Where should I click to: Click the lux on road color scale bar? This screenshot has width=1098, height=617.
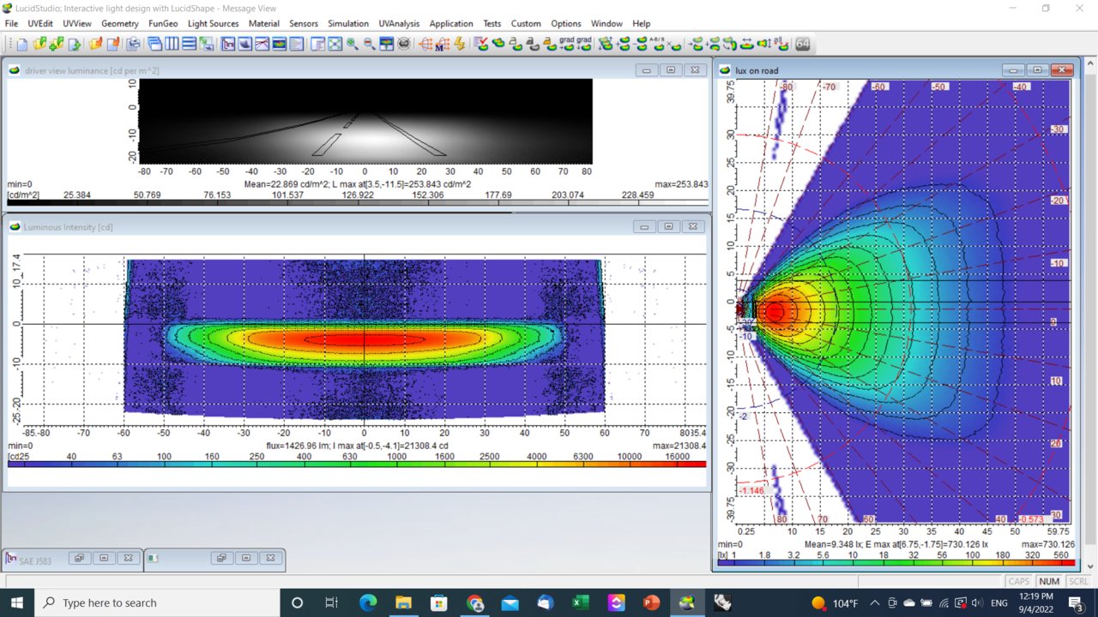[895, 562]
